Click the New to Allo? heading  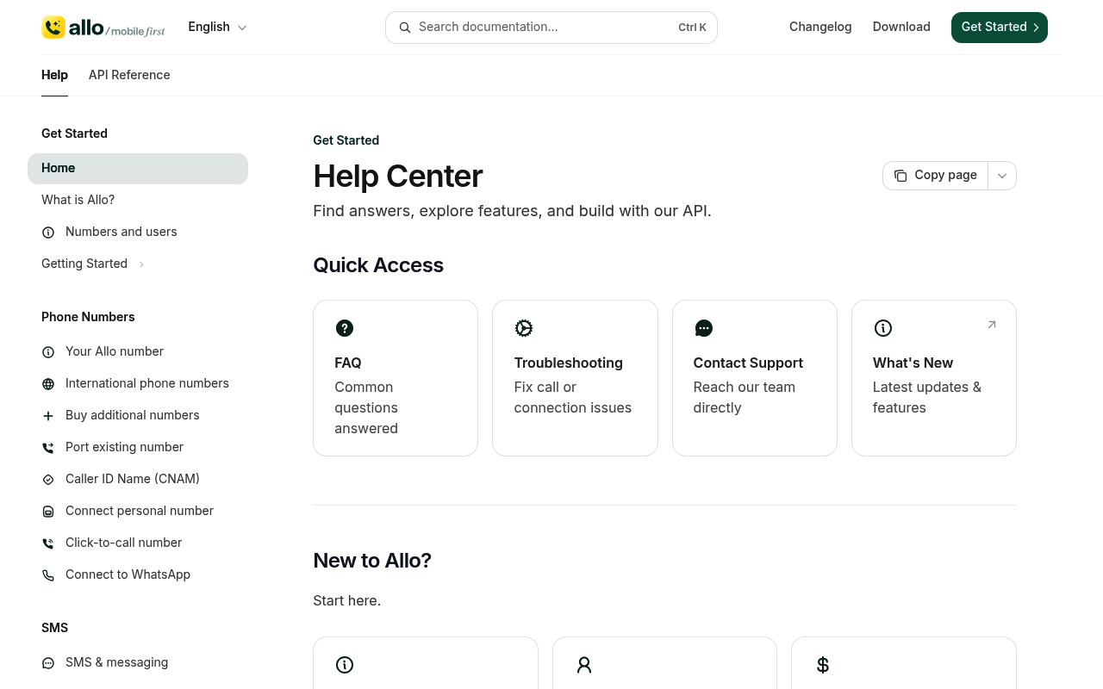pyautogui.click(x=372, y=561)
